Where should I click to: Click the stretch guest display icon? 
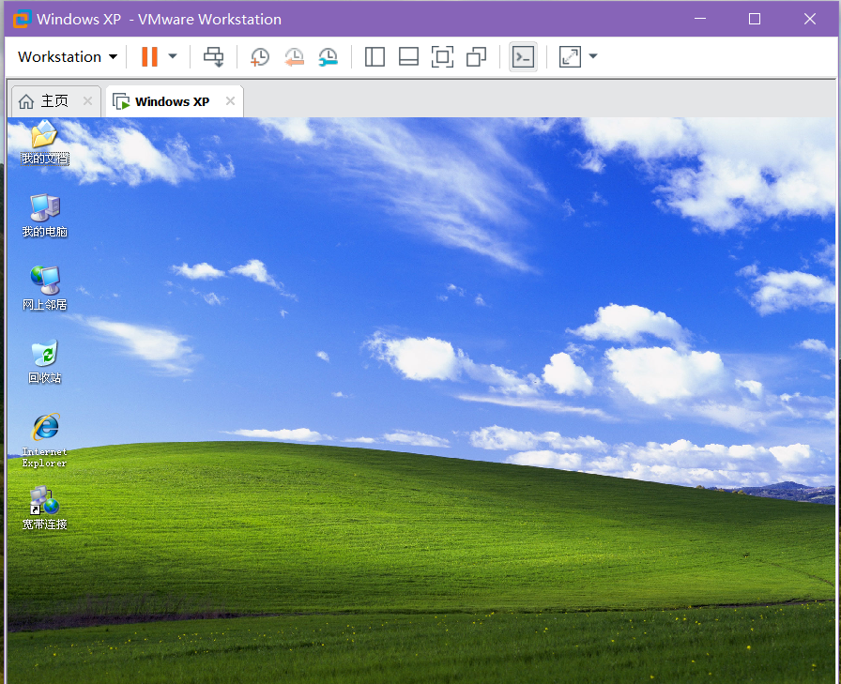(x=570, y=57)
